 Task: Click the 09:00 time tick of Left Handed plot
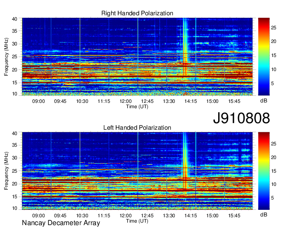coord(38,216)
